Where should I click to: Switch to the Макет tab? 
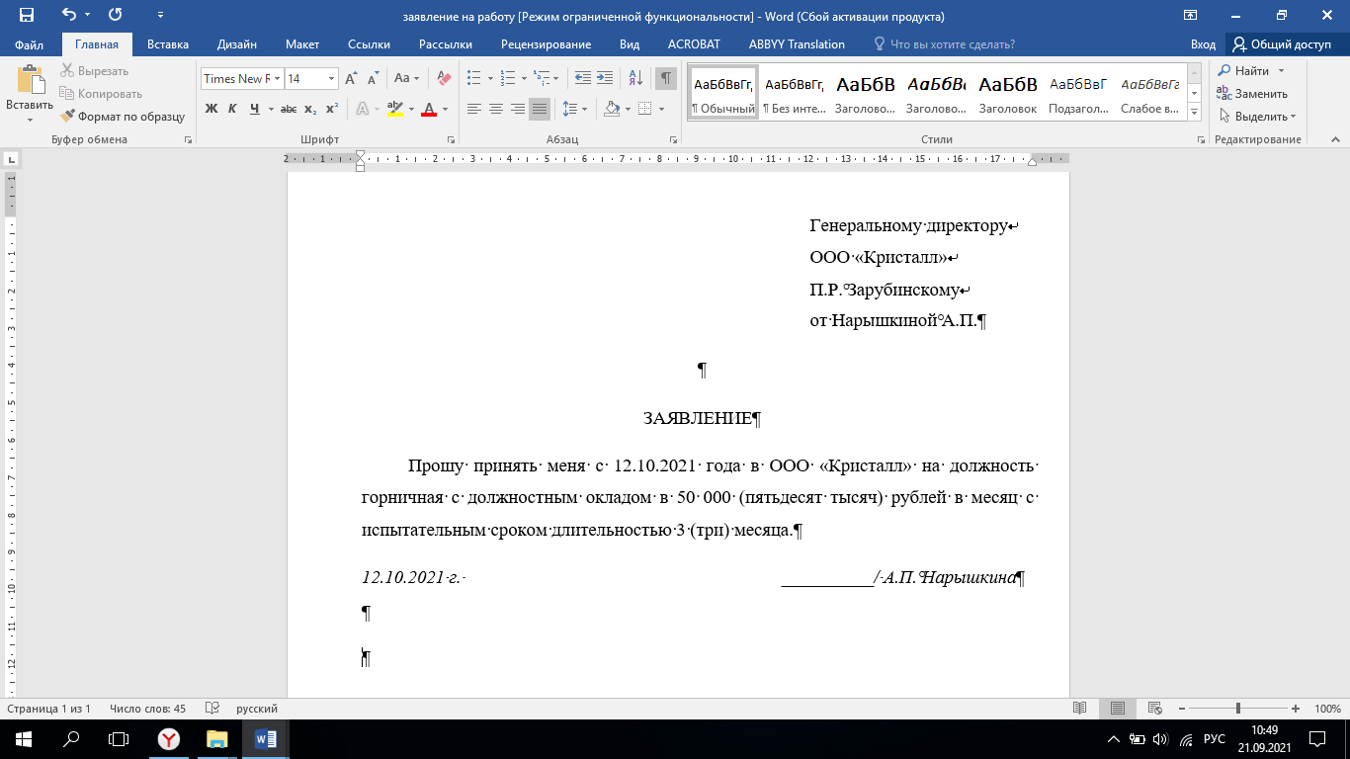pos(302,44)
